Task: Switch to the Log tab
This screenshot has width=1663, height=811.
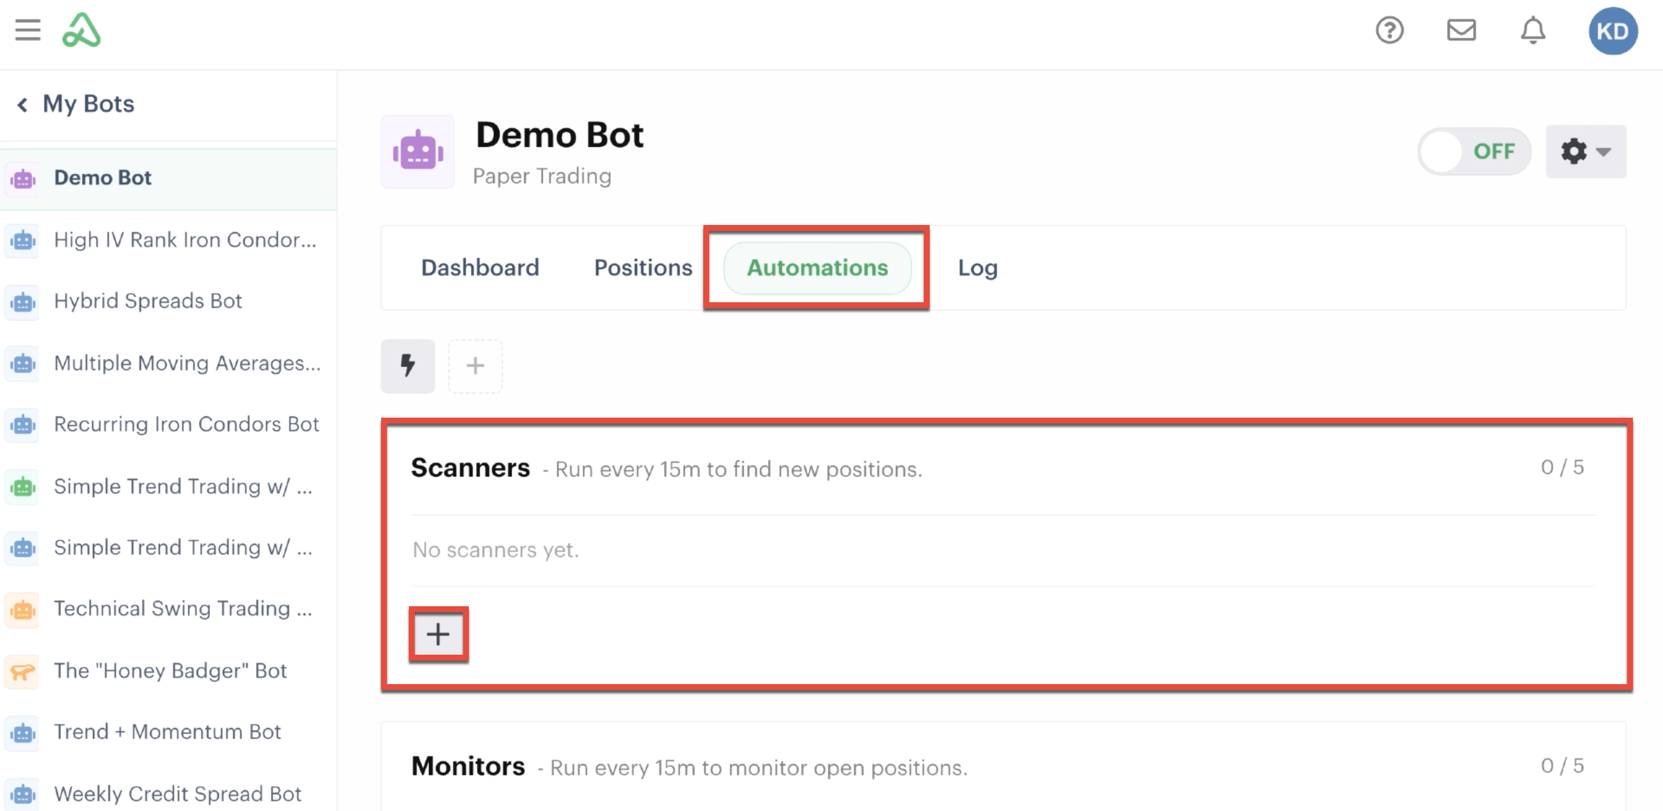Action: pos(977,268)
